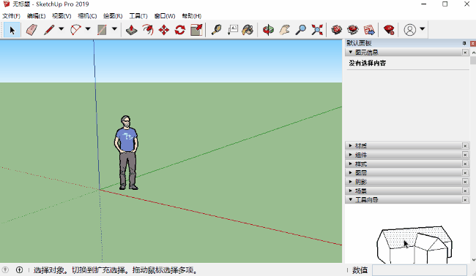Viewport: 476px width, 276px height.
Task: Click the geolocation status bar icon
Action: (x=5, y=269)
